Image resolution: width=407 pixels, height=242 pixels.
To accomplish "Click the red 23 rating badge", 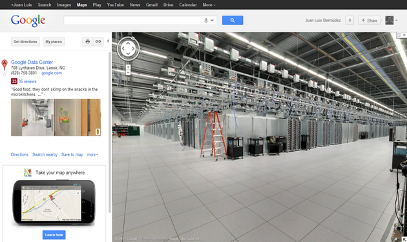I will 14,81.
